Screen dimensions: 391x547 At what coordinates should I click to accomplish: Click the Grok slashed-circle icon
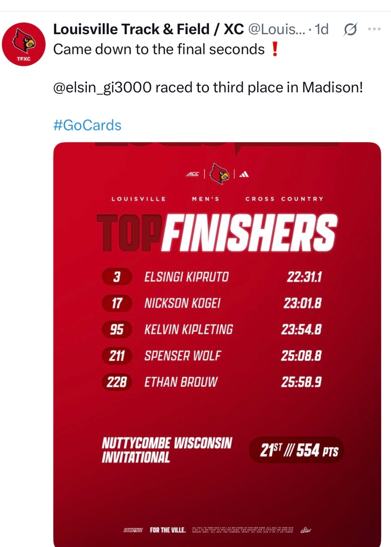tap(350, 29)
